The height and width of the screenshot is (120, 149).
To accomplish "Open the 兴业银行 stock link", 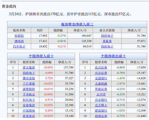I will [101, 100].
